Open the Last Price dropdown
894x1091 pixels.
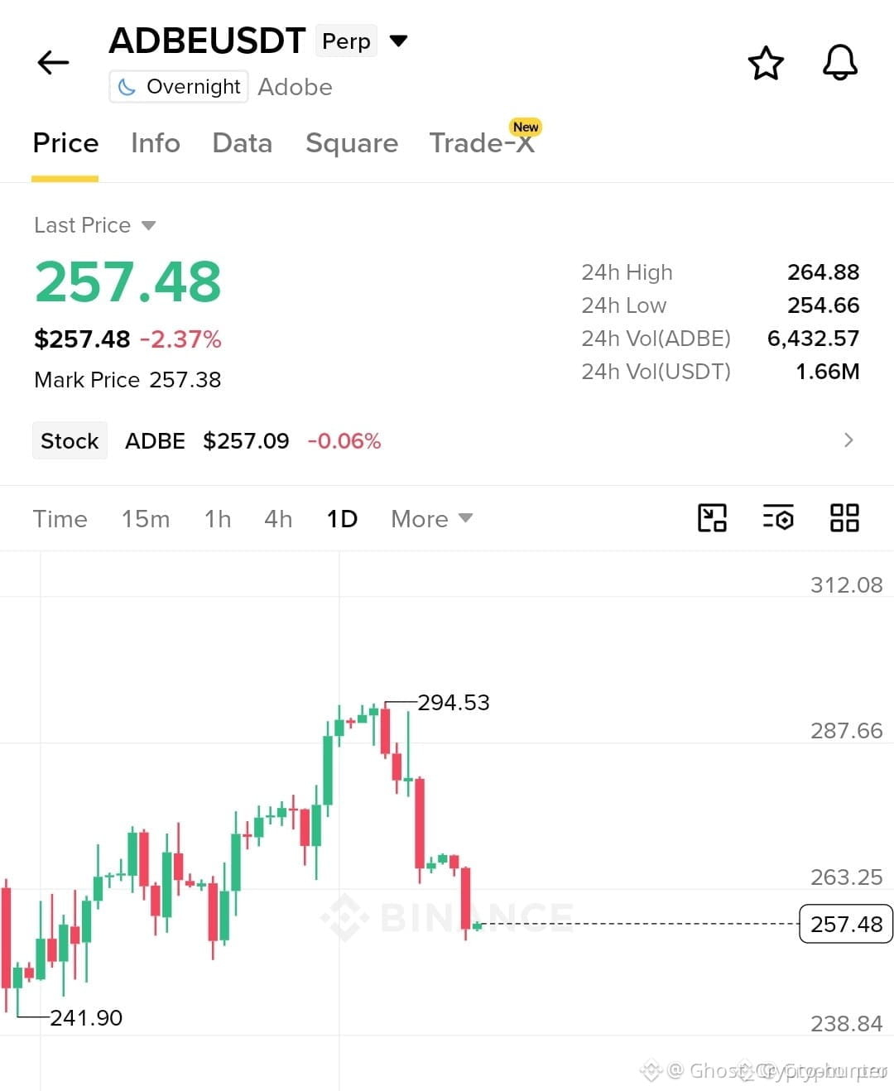pyautogui.click(x=94, y=225)
